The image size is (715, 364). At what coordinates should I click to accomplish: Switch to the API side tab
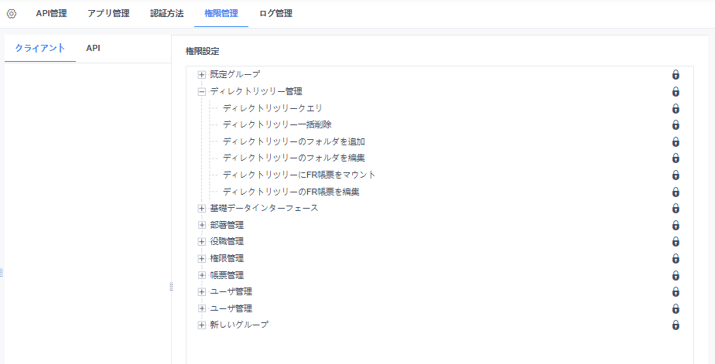(93, 48)
